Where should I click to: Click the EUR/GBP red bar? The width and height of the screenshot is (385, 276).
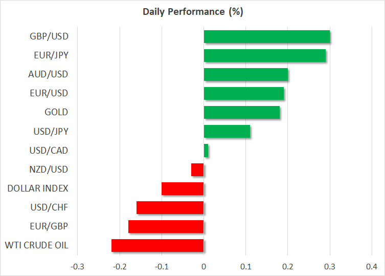[166, 226]
